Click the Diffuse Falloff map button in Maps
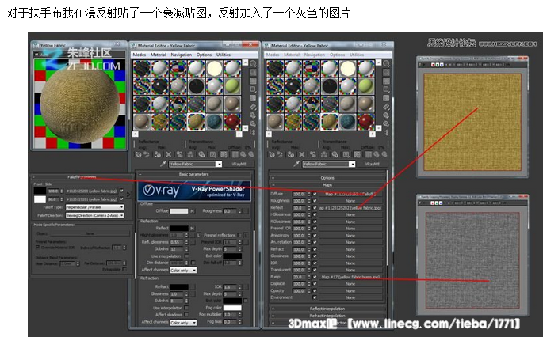 tap(350, 194)
